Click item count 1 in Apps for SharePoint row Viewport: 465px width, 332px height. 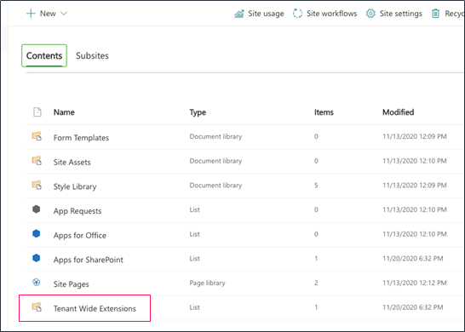pos(316,259)
